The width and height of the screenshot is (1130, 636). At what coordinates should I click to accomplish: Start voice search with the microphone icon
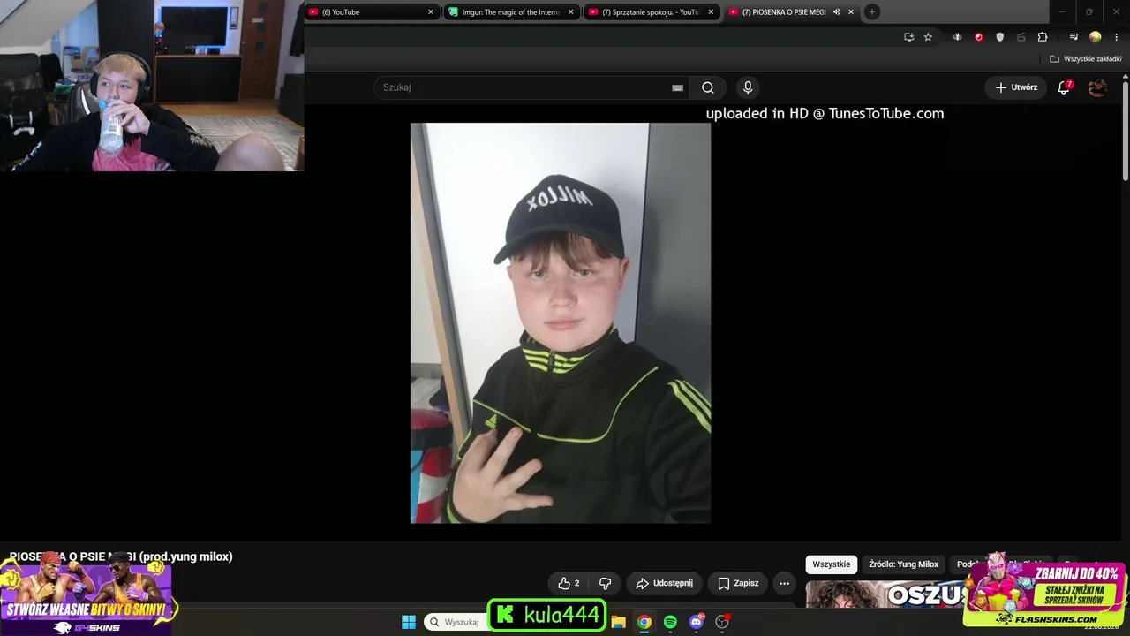coord(748,87)
